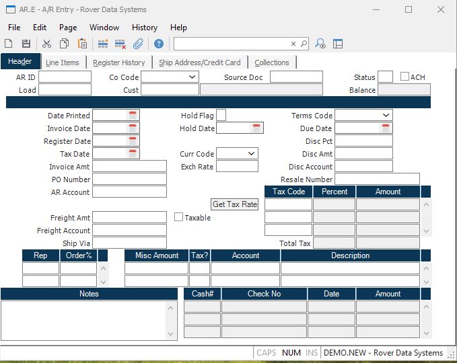Expand the Co Code dropdown

tap(192, 77)
